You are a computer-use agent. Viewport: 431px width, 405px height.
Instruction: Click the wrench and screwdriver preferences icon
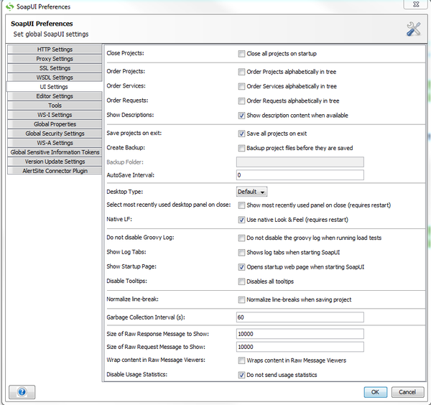[x=414, y=29]
